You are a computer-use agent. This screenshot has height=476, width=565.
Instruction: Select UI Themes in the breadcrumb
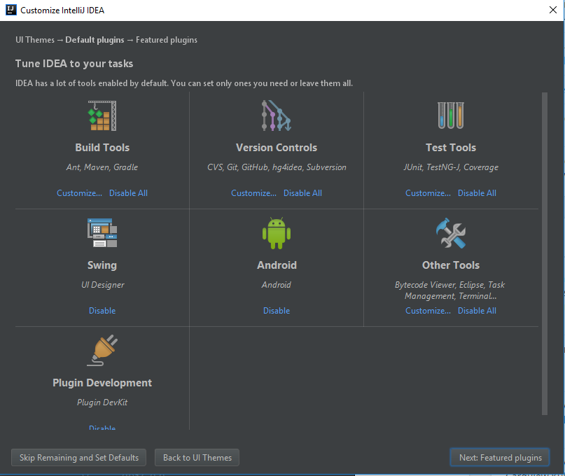coord(35,40)
